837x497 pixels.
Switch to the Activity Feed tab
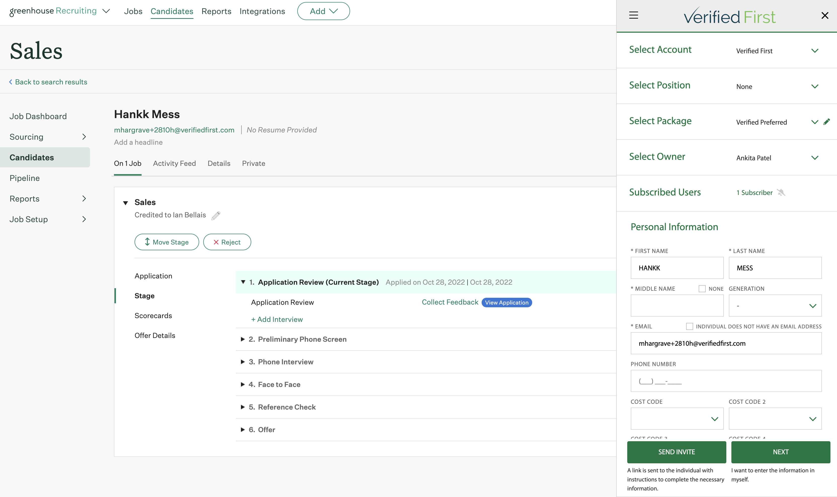pos(174,163)
